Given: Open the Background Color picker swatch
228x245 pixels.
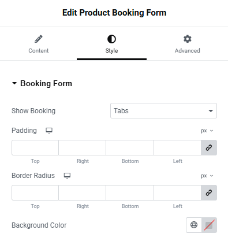Looking at the screenshot, I should tap(209, 225).
